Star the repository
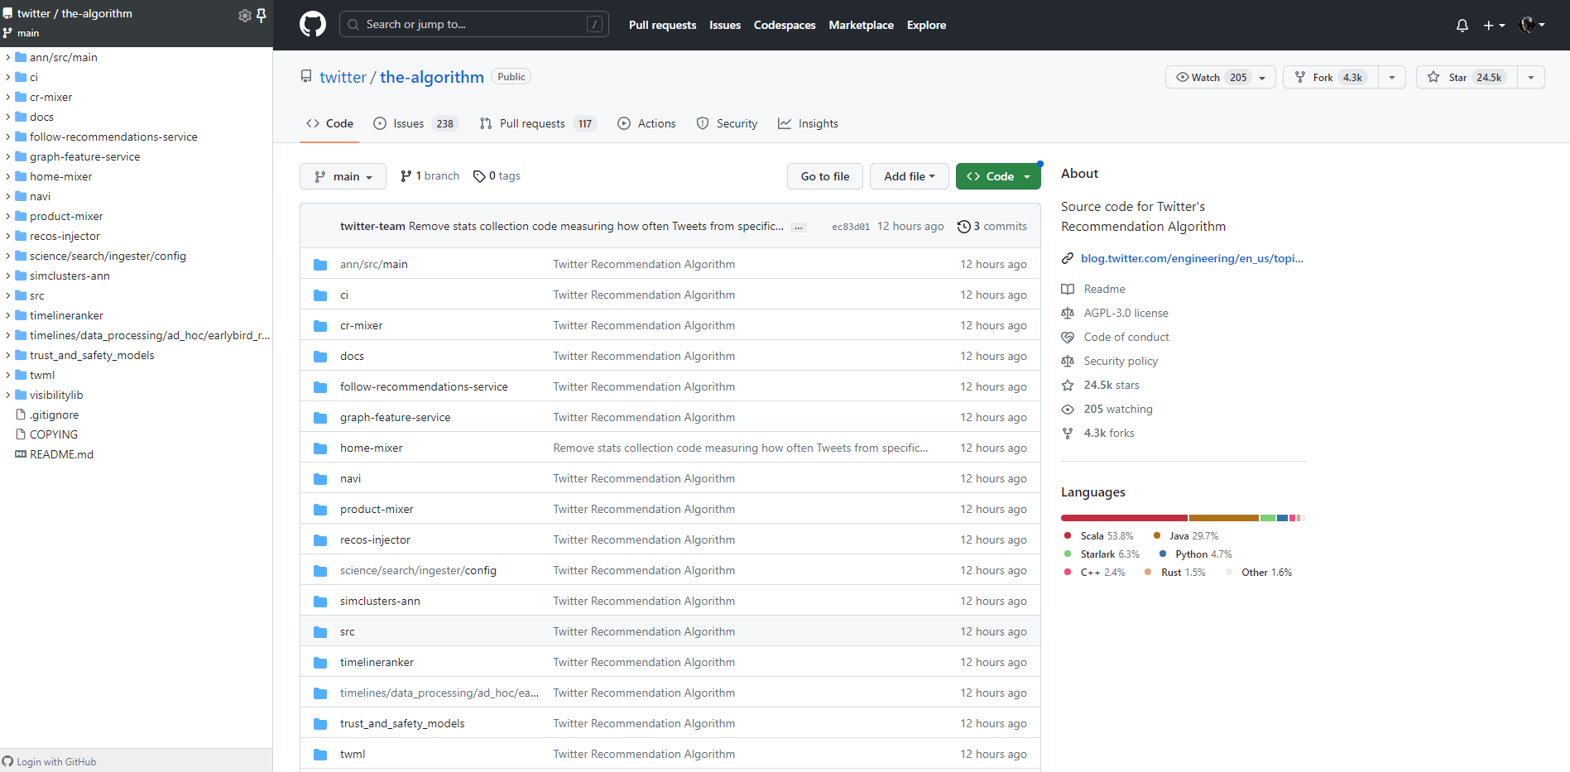 tap(1467, 77)
